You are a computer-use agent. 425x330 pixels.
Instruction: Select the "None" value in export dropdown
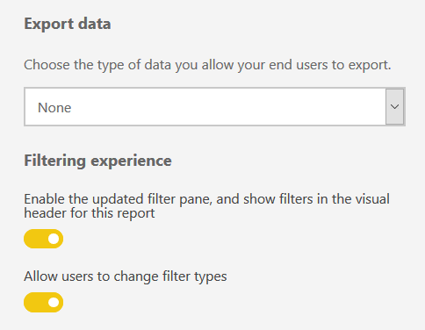(x=54, y=108)
